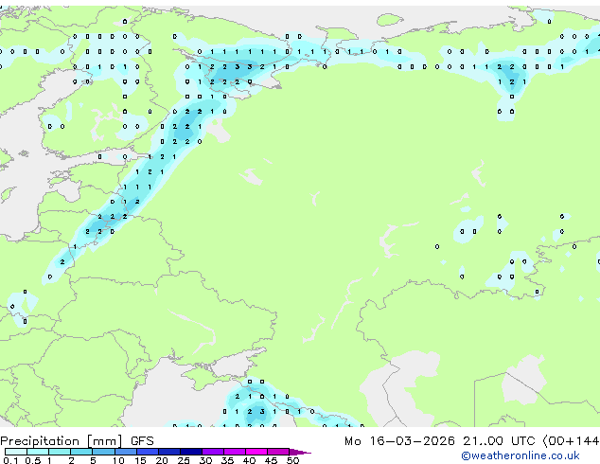Viewport: 600px width, 464px height.
Task: Click the legend label '30'
Action: click(205, 460)
